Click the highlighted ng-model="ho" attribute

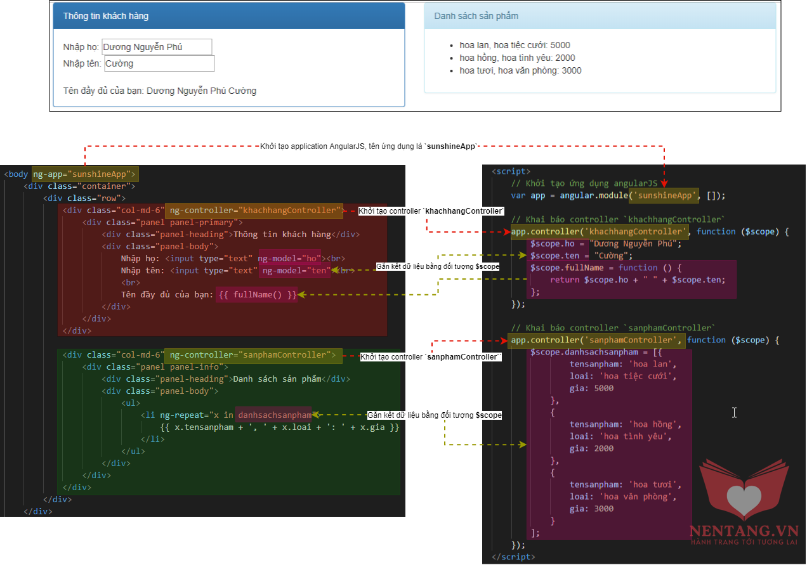coord(289,259)
